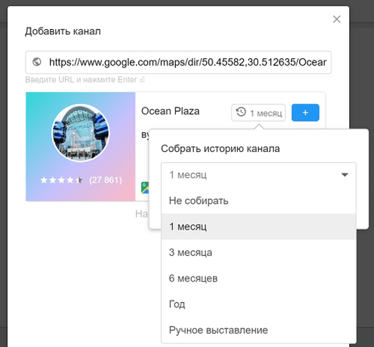Choose Ручное выставление option

(x=259, y=330)
